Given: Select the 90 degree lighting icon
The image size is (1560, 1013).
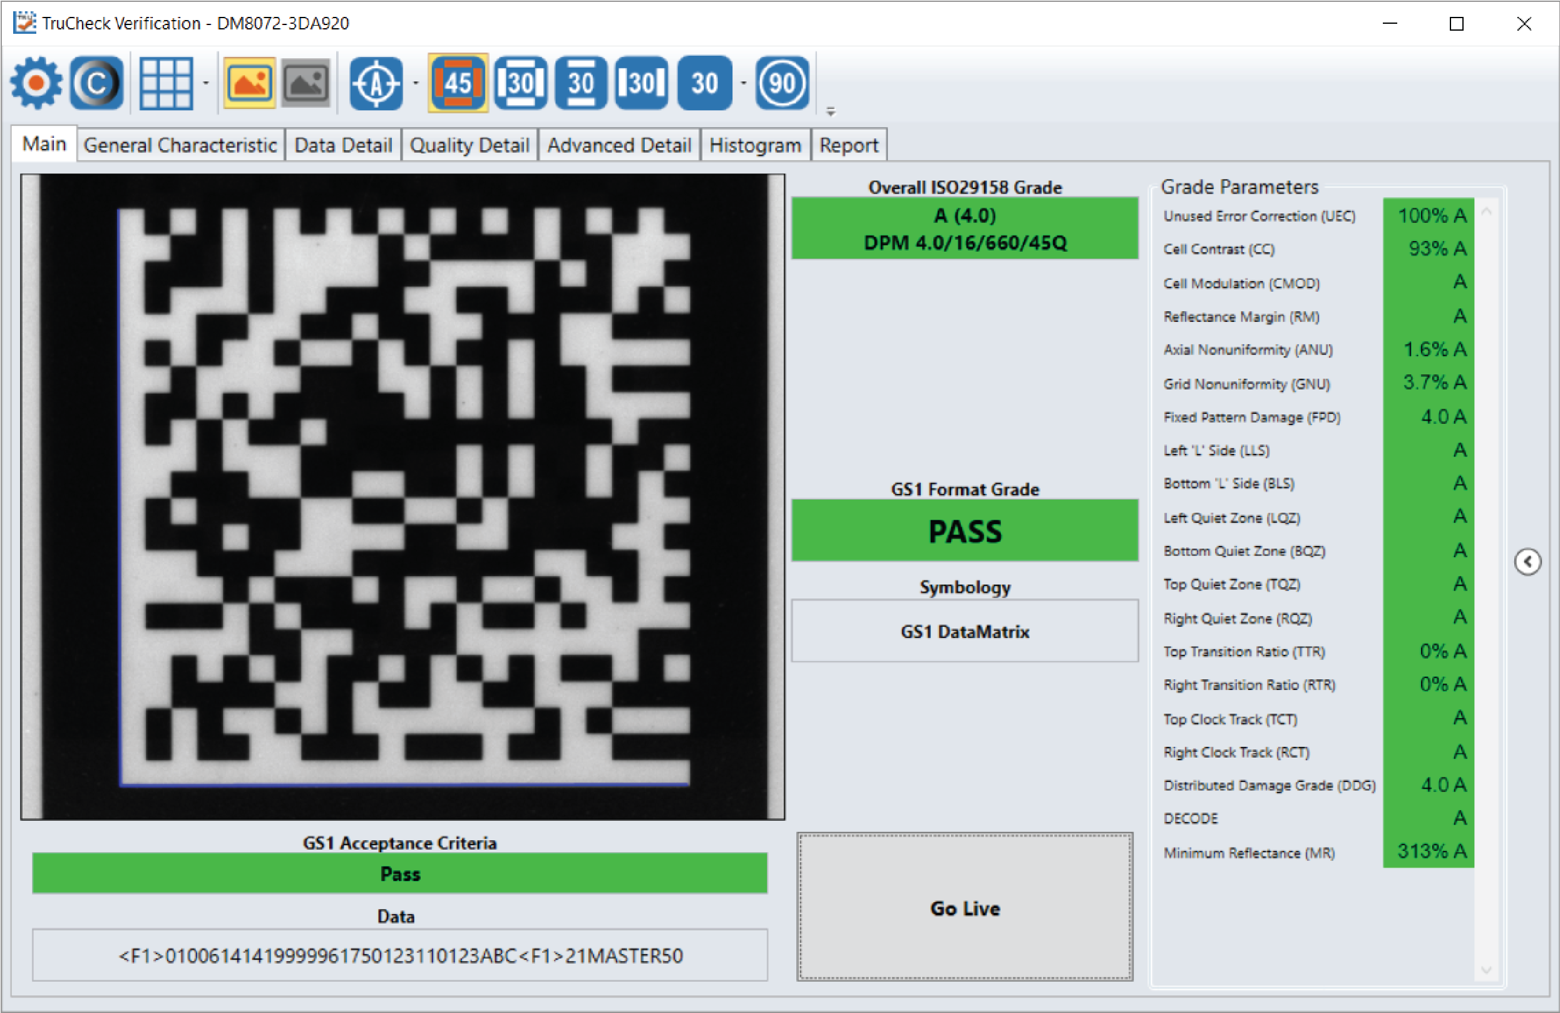Looking at the screenshot, I should (x=781, y=83).
